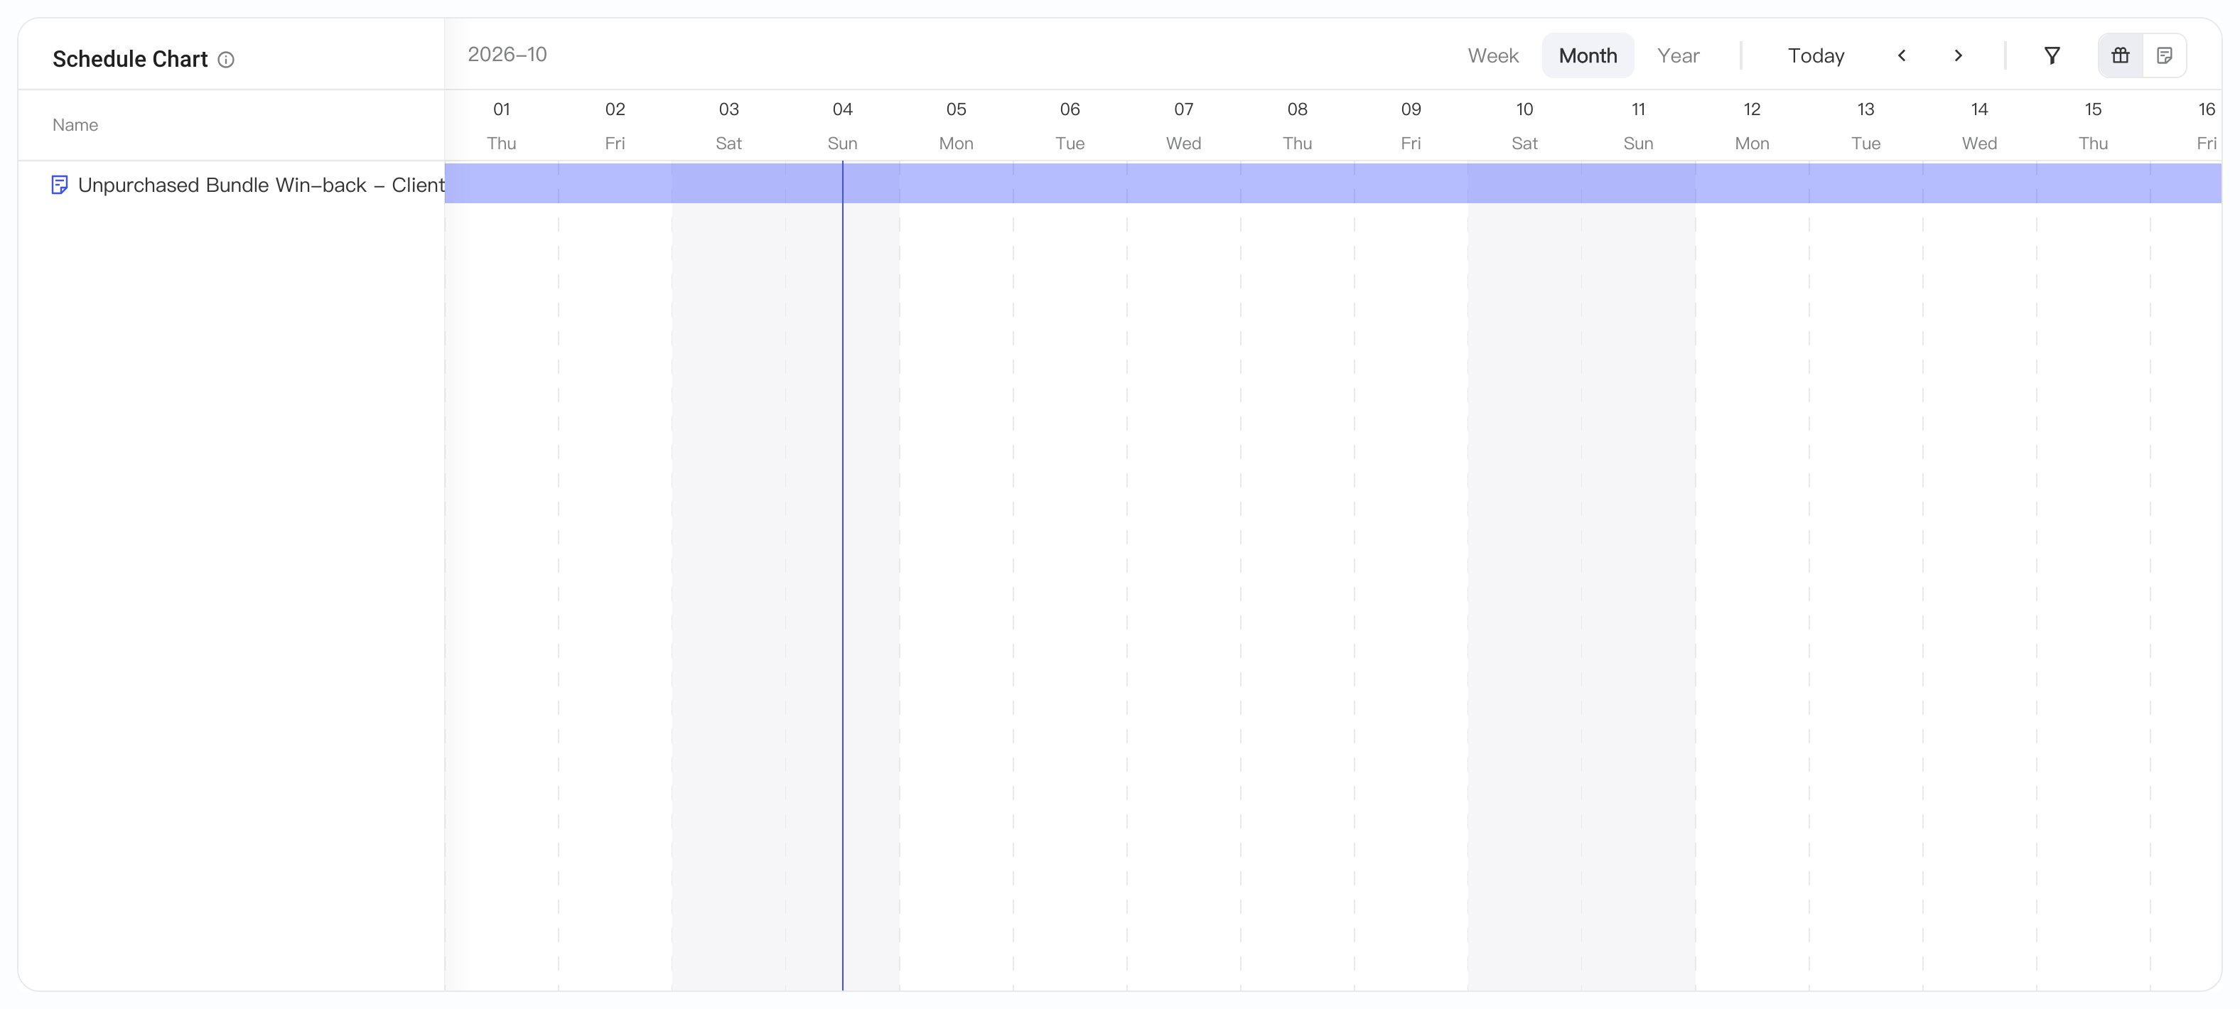The width and height of the screenshot is (2240, 1009).
Task: Open the Schedule Chart info icon
Action: 226,59
